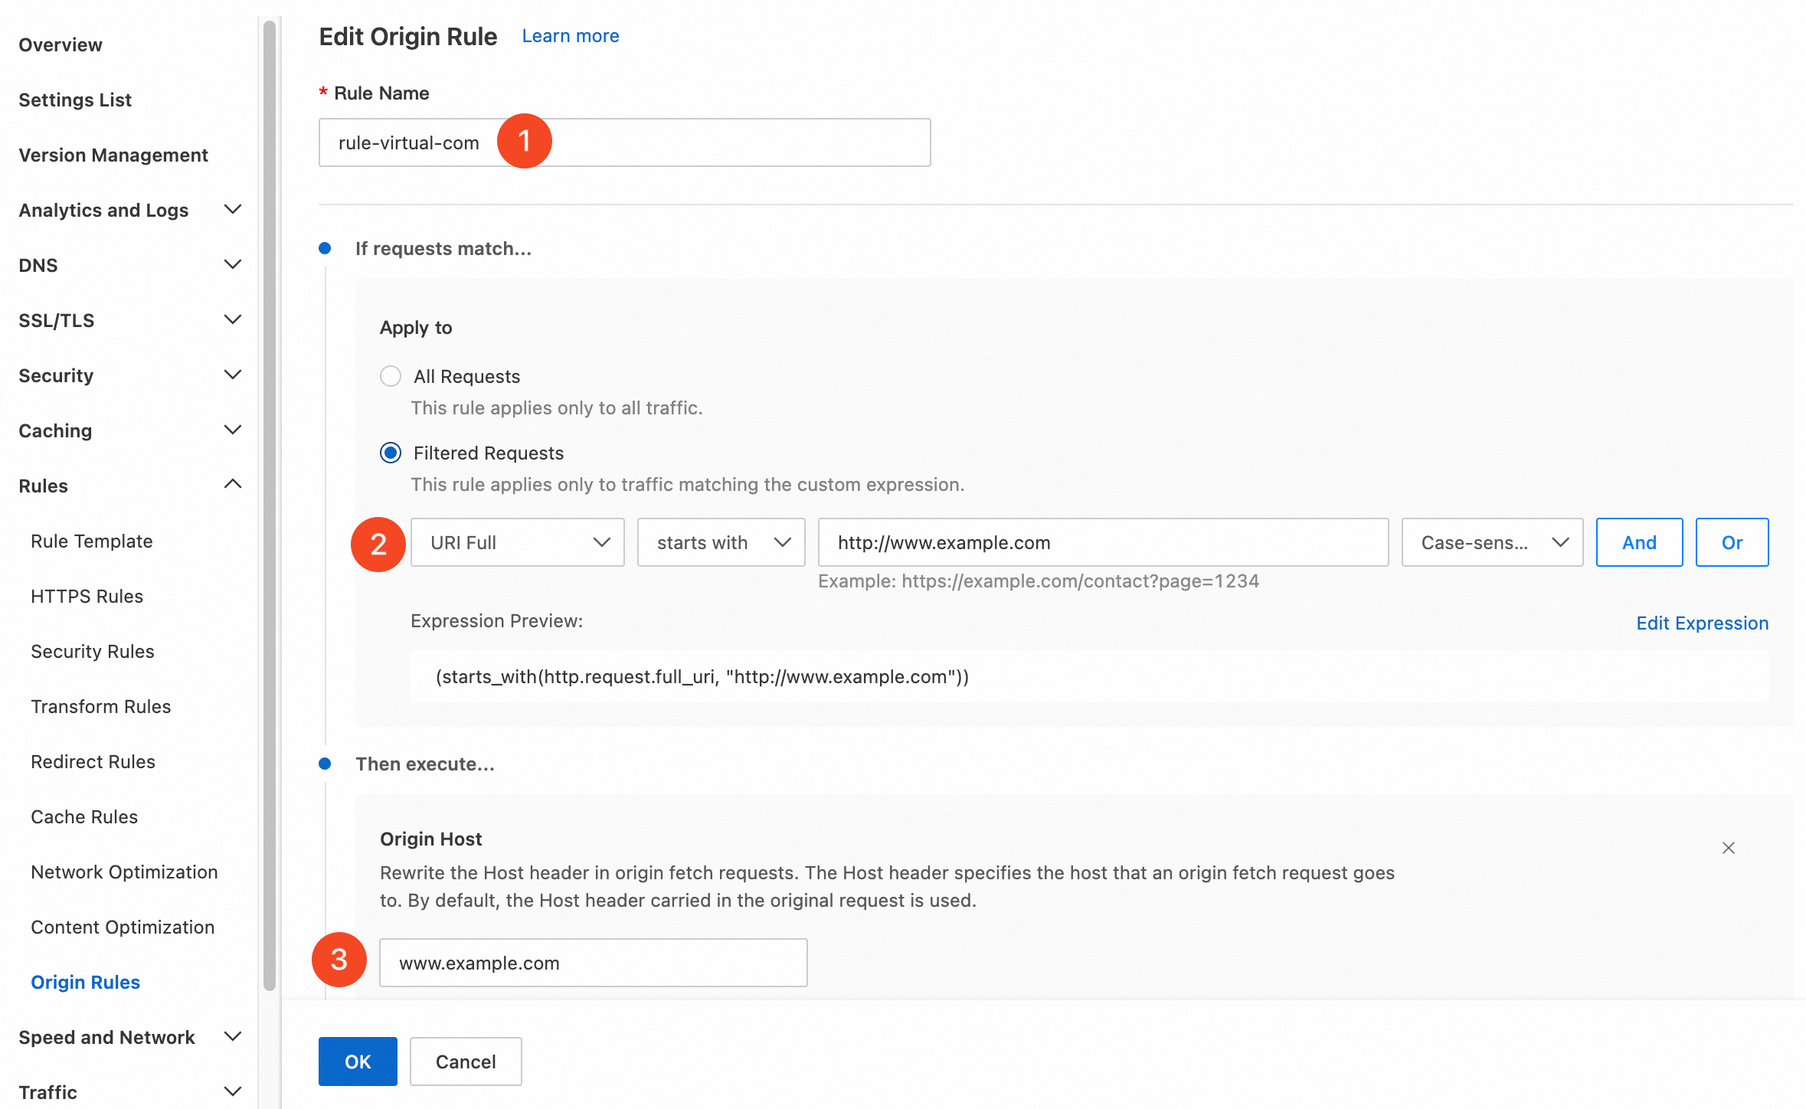Expand the Speed and Network chevron
This screenshot has width=1806, height=1109.
(x=232, y=1036)
